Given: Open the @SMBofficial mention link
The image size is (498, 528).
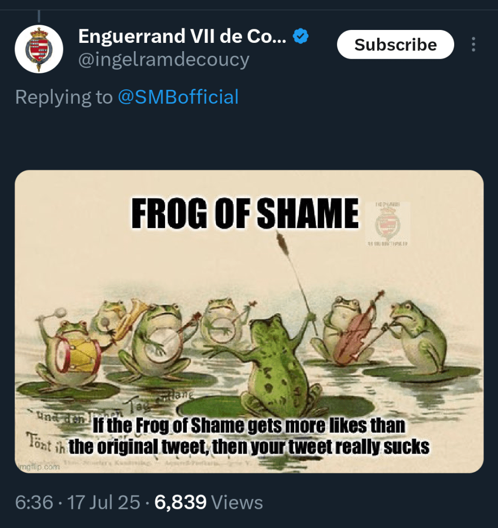Looking at the screenshot, I should [178, 97].
